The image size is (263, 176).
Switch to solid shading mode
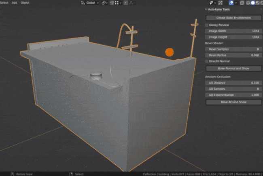coord(253,3)
